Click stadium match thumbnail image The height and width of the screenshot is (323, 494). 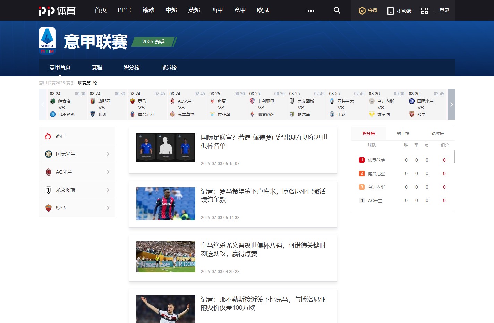[x=166, y=257]
